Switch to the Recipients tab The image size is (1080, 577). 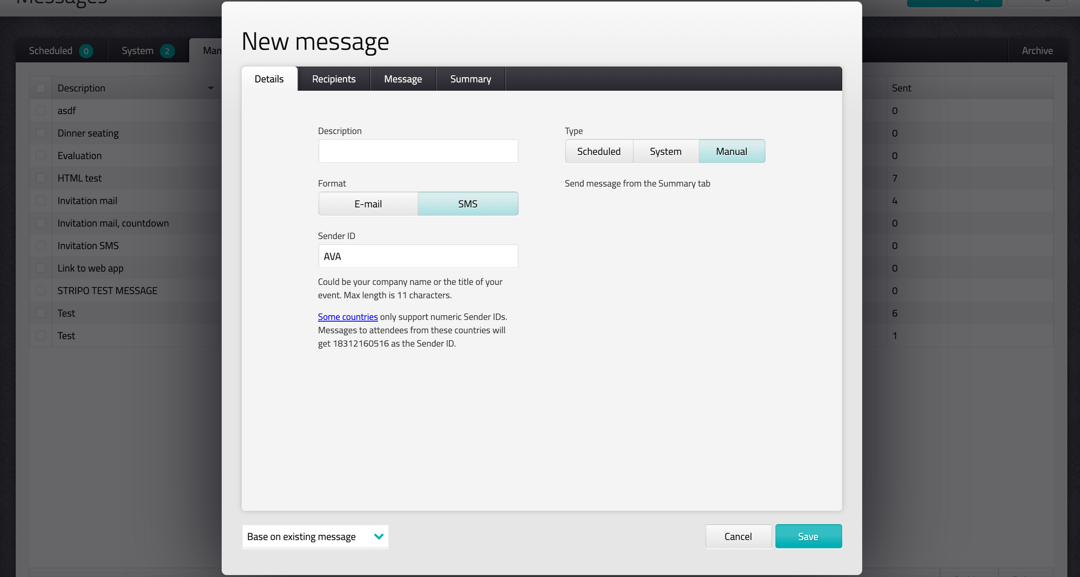(334, 79)
